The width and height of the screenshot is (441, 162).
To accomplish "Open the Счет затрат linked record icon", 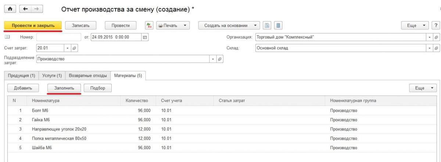I will pos(74,48).
